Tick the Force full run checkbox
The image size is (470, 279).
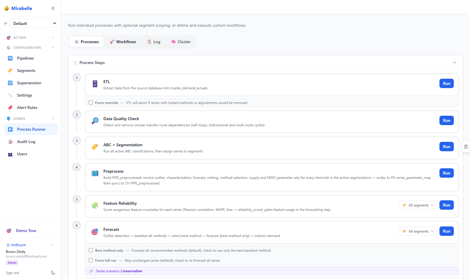(91, 260)
